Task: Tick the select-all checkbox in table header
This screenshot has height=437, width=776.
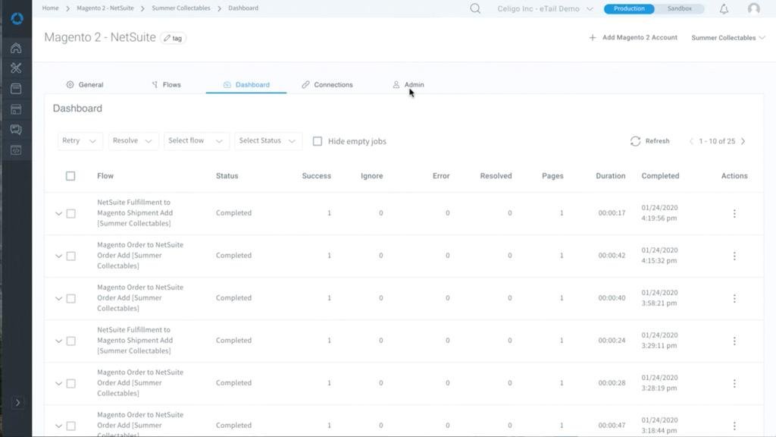Action: click(x=70, y=176)
